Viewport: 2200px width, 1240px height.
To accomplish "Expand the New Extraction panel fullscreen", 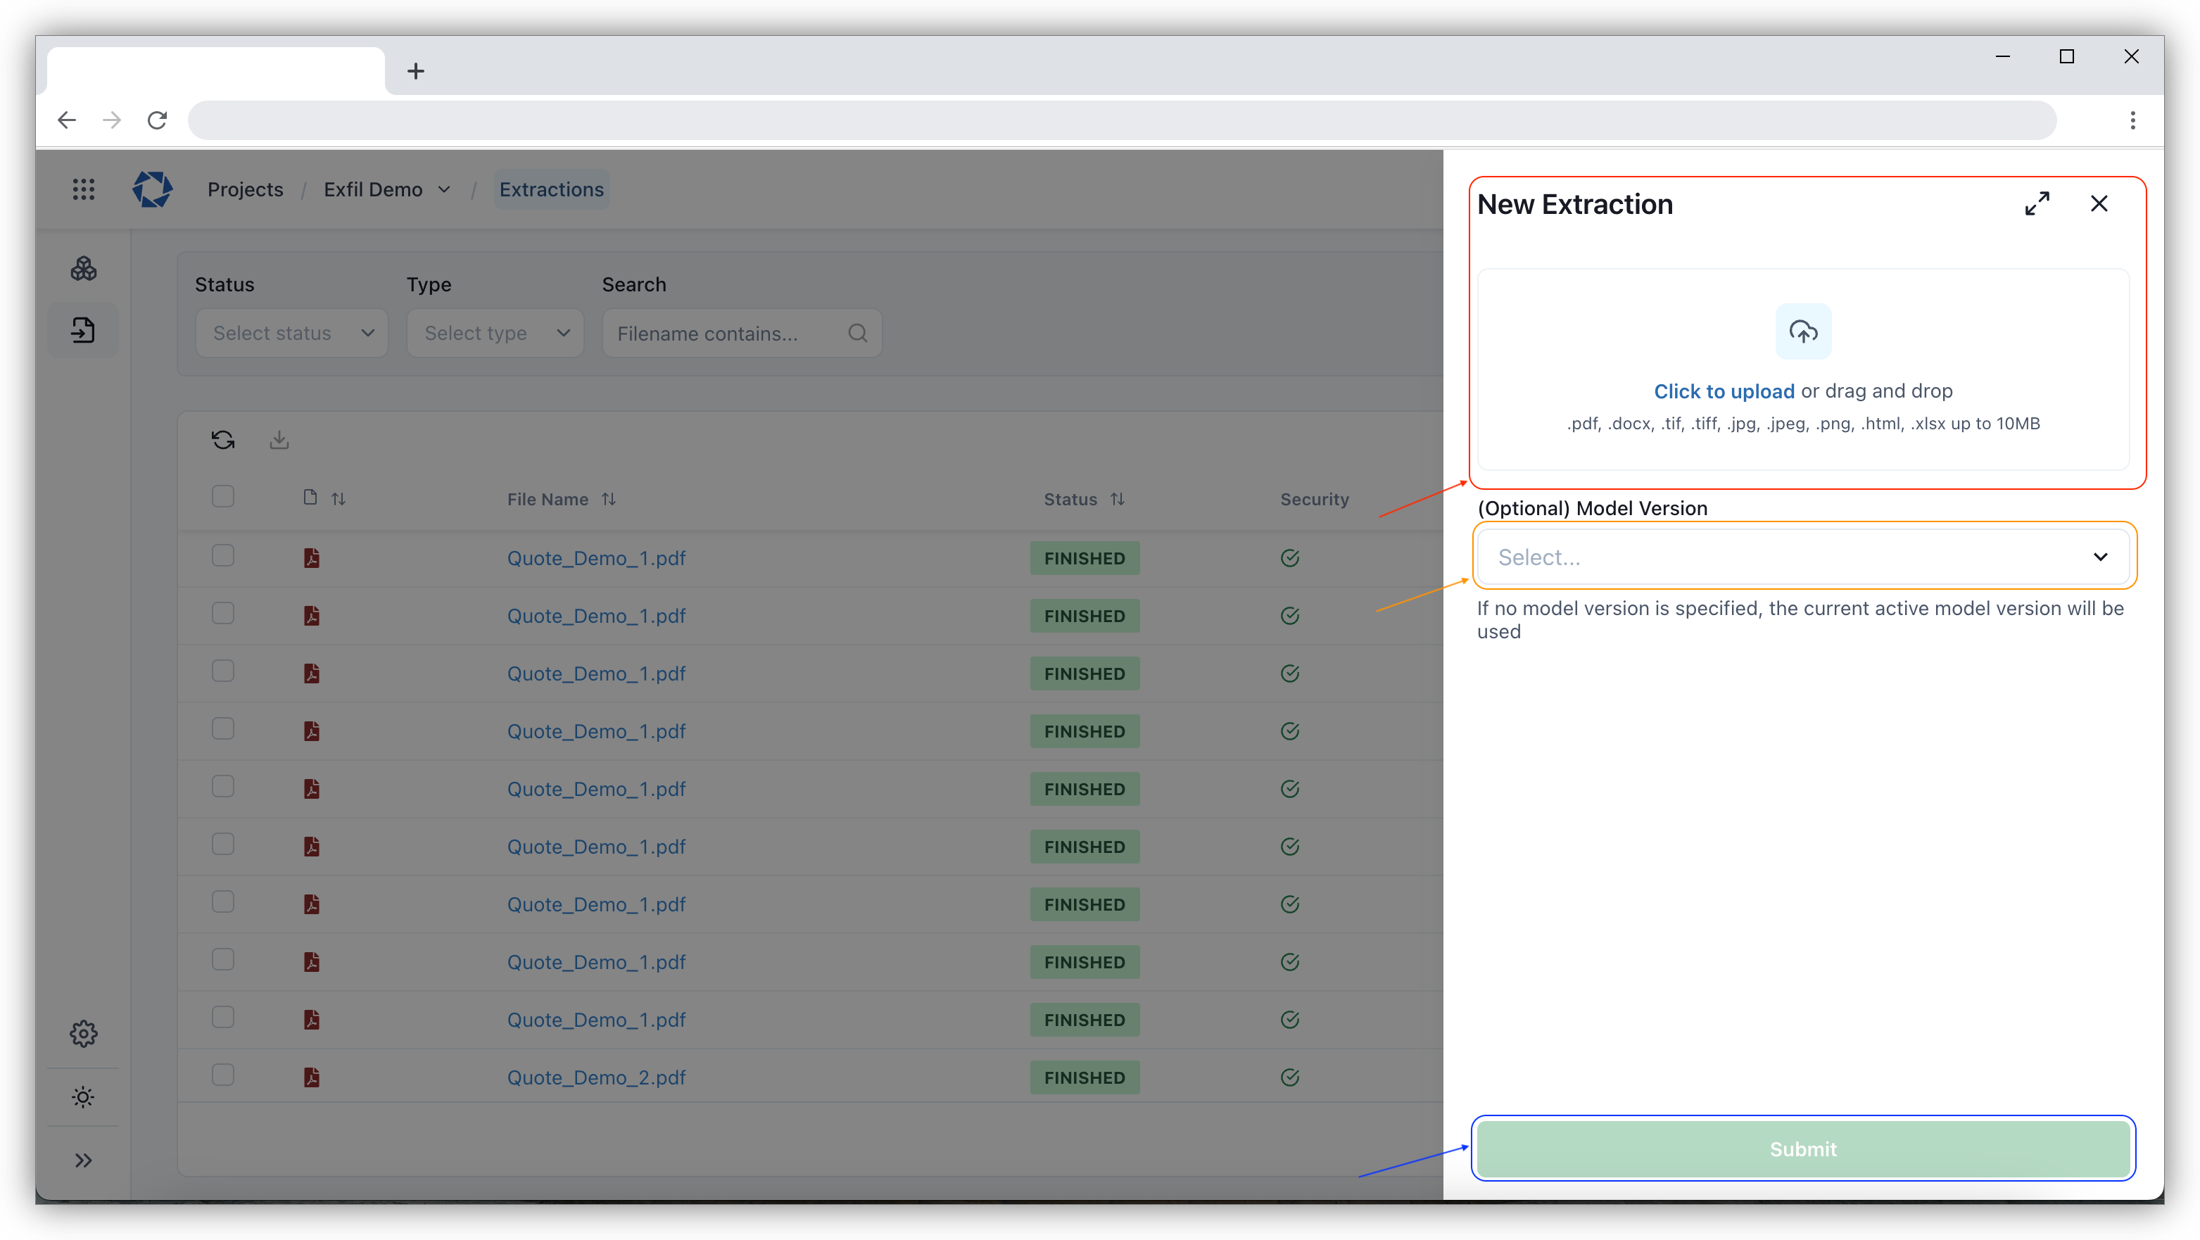I will tap(2037, 203).
